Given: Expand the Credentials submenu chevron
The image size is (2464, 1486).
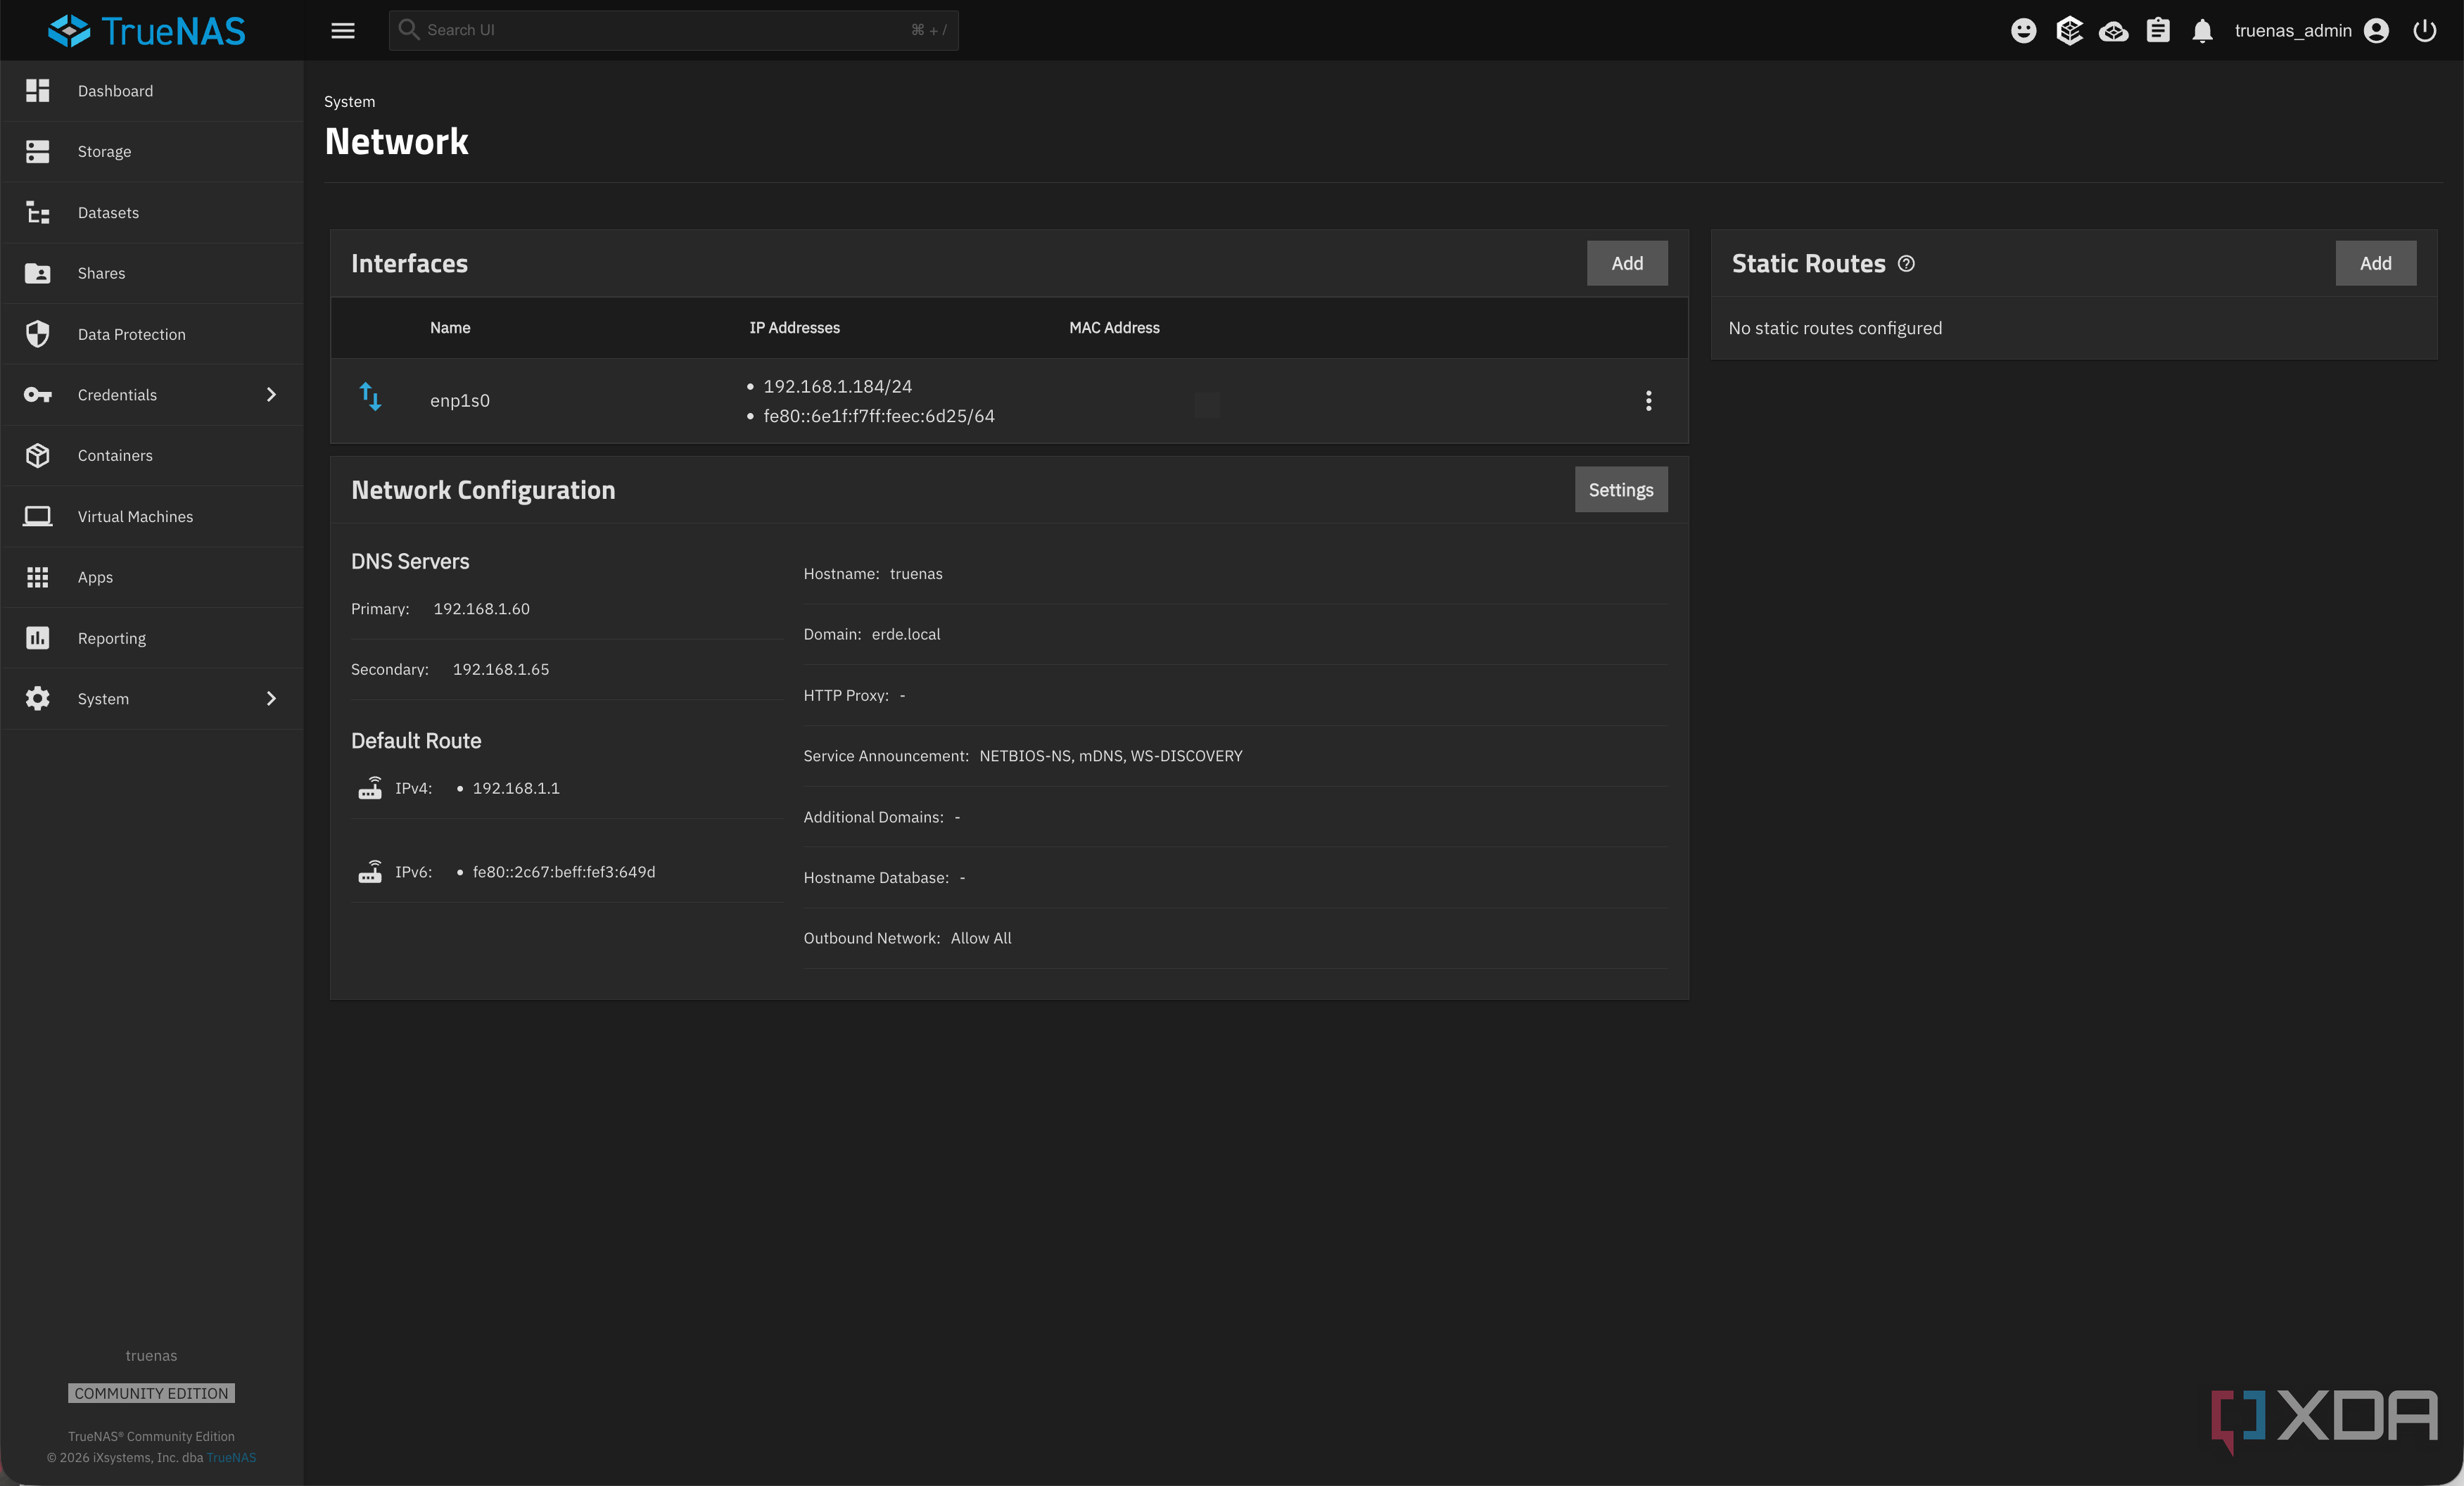Looking at the screenshot, I should 271,395.
